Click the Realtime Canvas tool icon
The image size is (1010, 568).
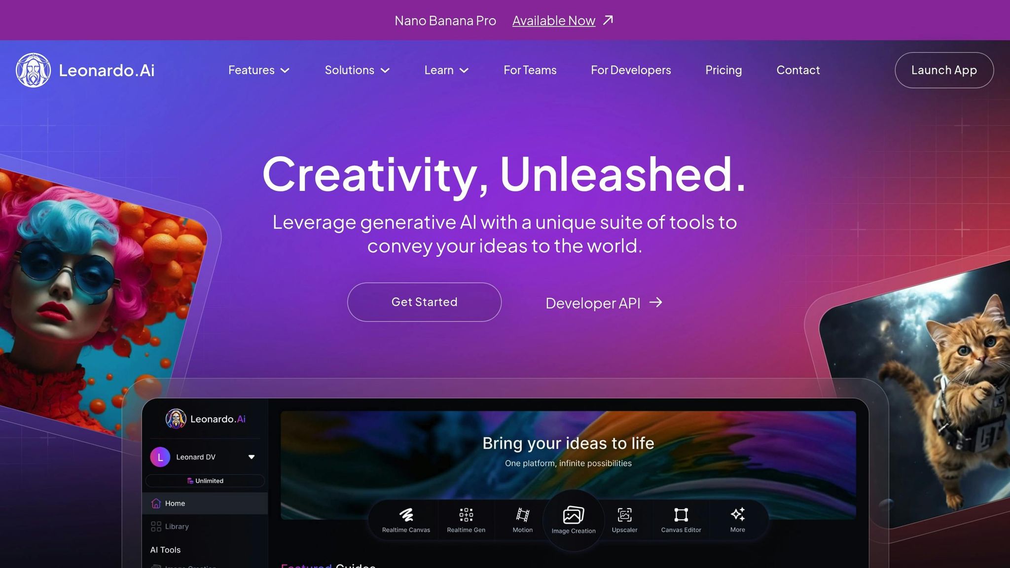(406, 515)
